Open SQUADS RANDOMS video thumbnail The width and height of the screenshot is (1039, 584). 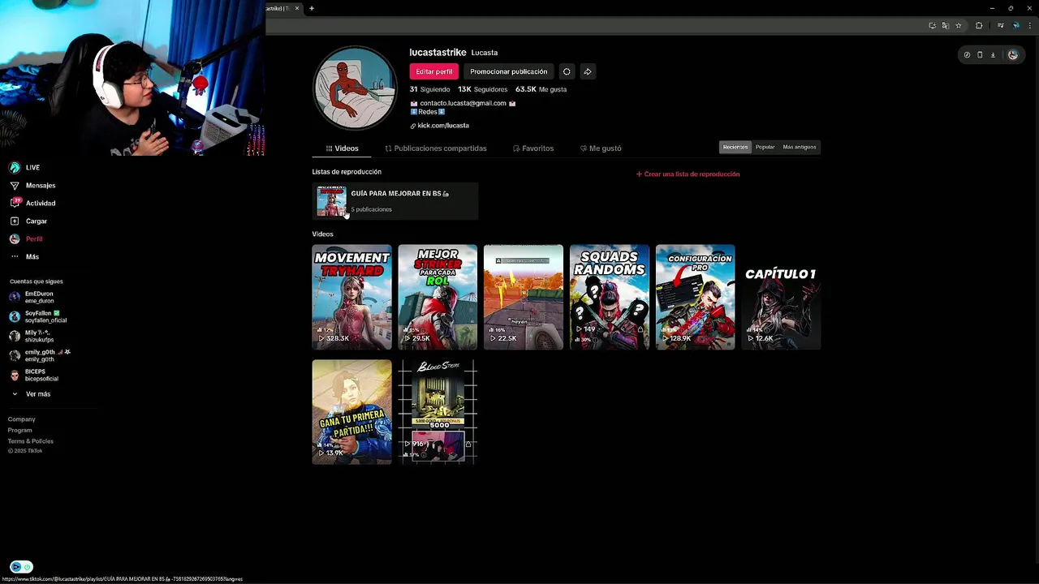pyautogui.click(x=610, y=297)
